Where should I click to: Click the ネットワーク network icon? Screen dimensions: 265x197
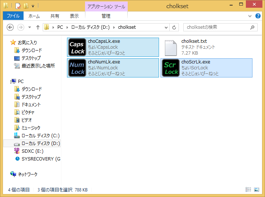click(x=13, y=174)
